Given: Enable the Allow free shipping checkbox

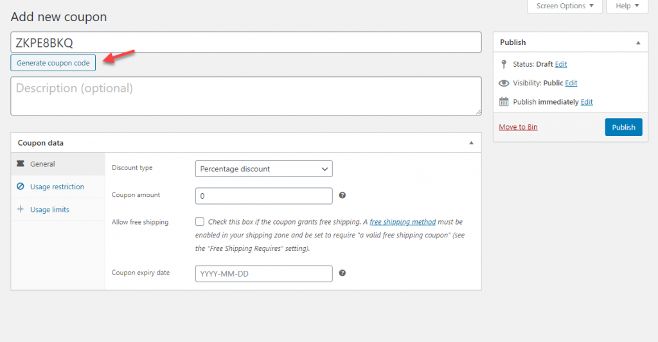Looking at the screenshot, I should pyautogui.click(x=200, y=222).
